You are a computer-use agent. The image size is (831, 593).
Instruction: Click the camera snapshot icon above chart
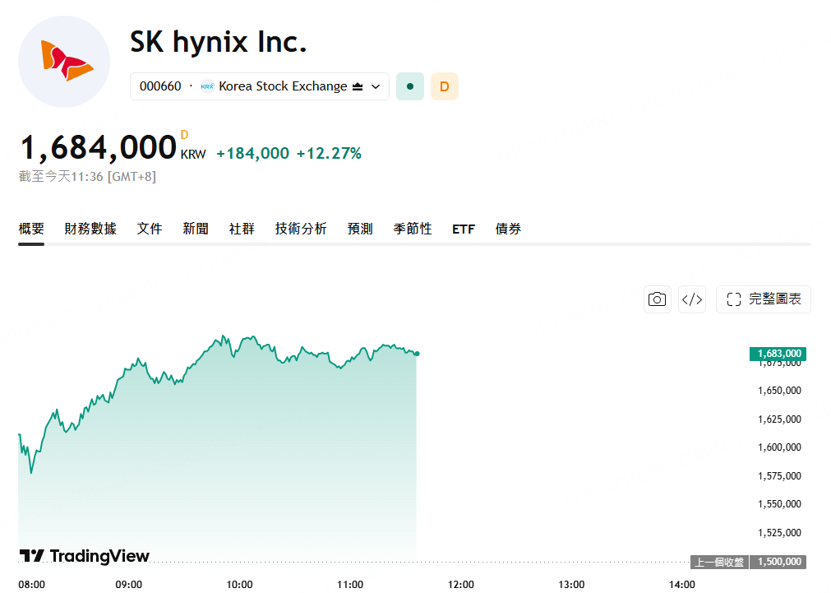658,299
